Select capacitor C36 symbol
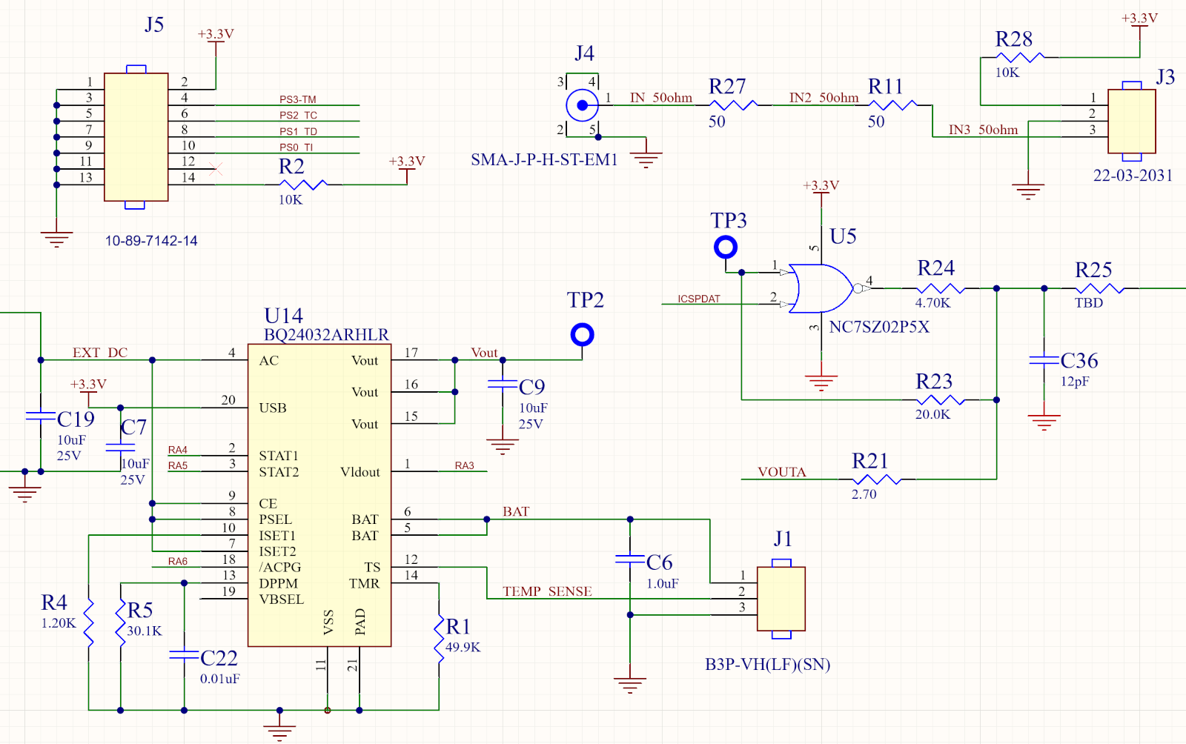 coord(1044,360)
